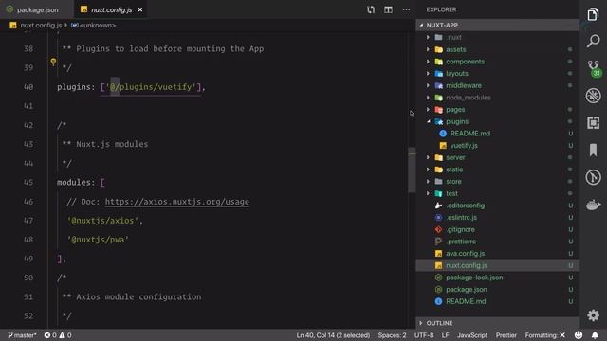Change file encoding UTF-8
This screenshot has width=607, height=341.
tap(424, 335)
